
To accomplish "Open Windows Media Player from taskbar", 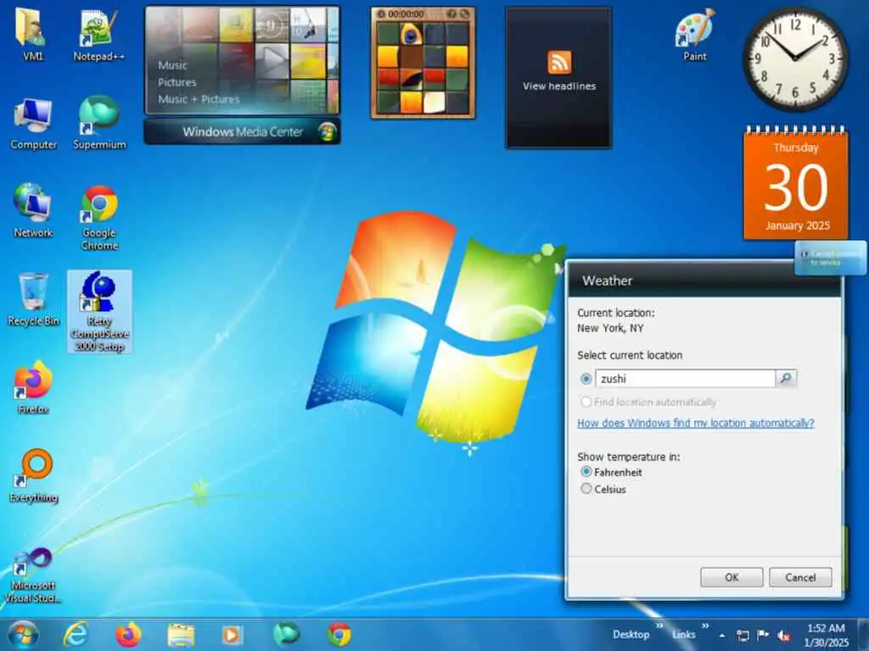I will [233, 634].
